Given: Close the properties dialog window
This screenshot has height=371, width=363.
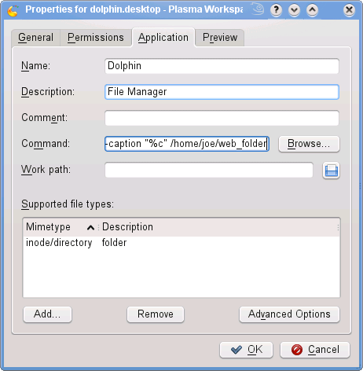Looking at the screenshot, I should 349,10.
